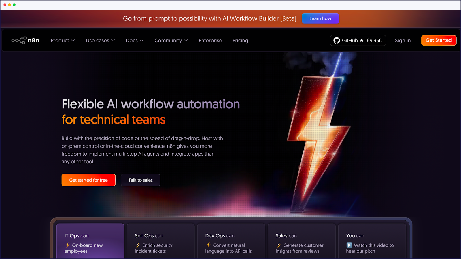The width and height of the screenshot is (461, 259).
Task: Click the lightning icon in Dev Ops card
Action: [208, 245]
